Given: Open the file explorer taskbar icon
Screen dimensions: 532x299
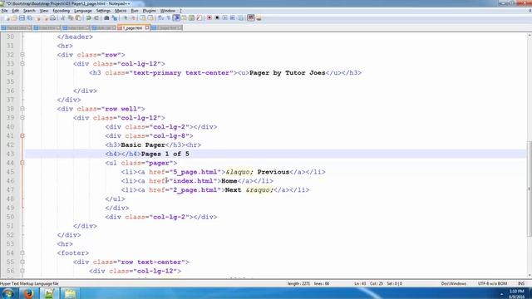Looking at the screenshot, I should 70,293.
